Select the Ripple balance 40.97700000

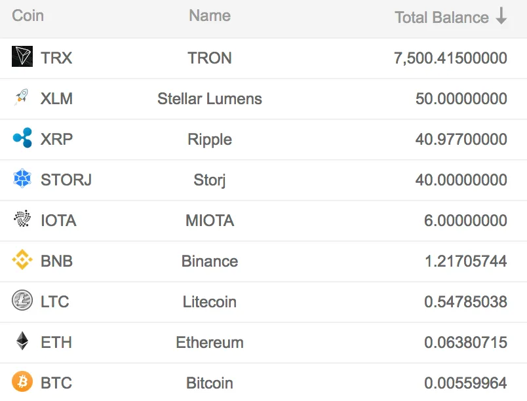[461, 140]
